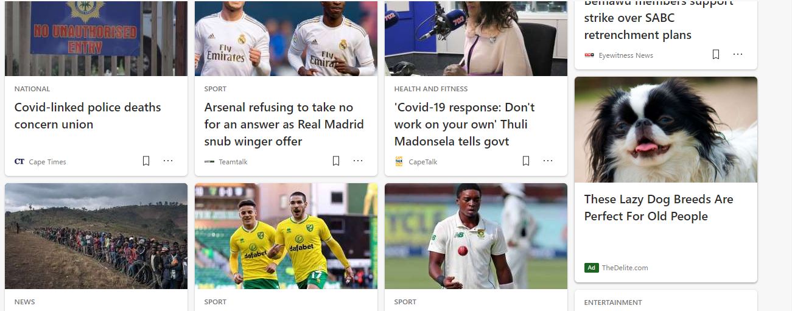Image resolution: width=792 pixels, height=311 pixels.
Task: Show more options for CapeTalk article
Action: coord(548,161)
